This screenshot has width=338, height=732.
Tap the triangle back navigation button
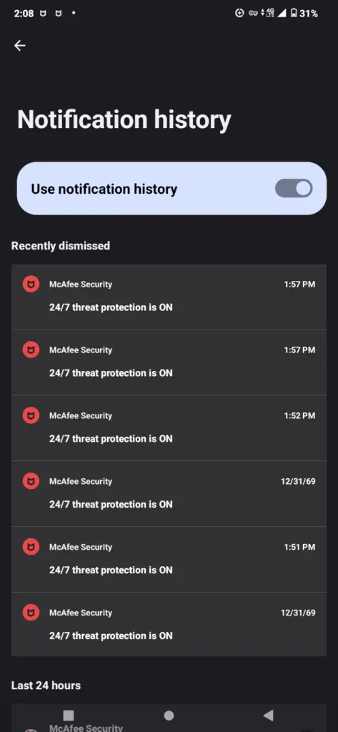pyautogui.click(x=268, y=715)
